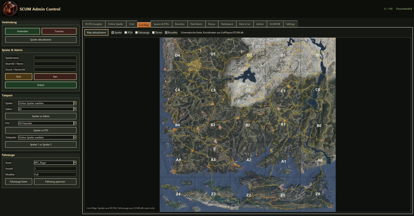Open the Raid Alarm tab

coord(196,24)
